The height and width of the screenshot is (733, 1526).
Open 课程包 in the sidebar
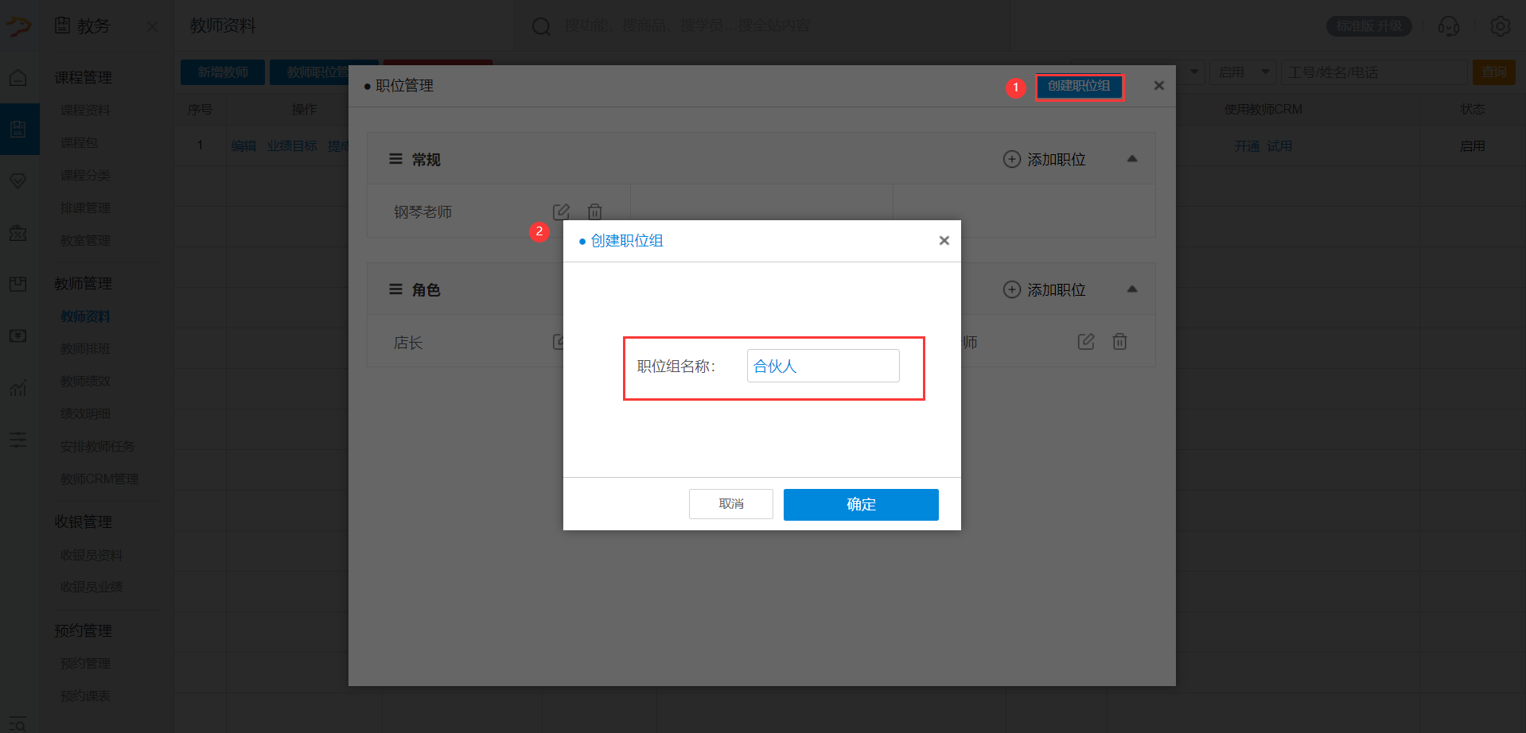click(x=80, y=142)
